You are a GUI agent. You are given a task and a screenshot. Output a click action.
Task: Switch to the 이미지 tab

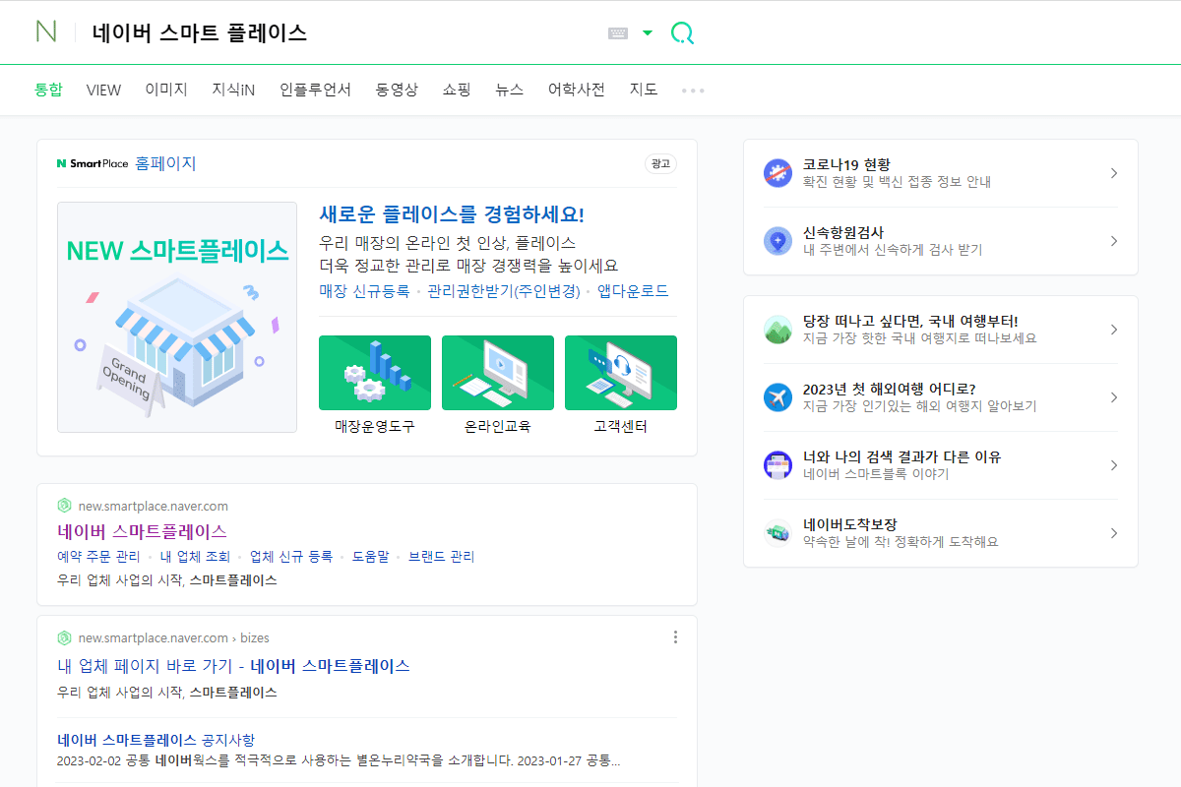[165, 89]
